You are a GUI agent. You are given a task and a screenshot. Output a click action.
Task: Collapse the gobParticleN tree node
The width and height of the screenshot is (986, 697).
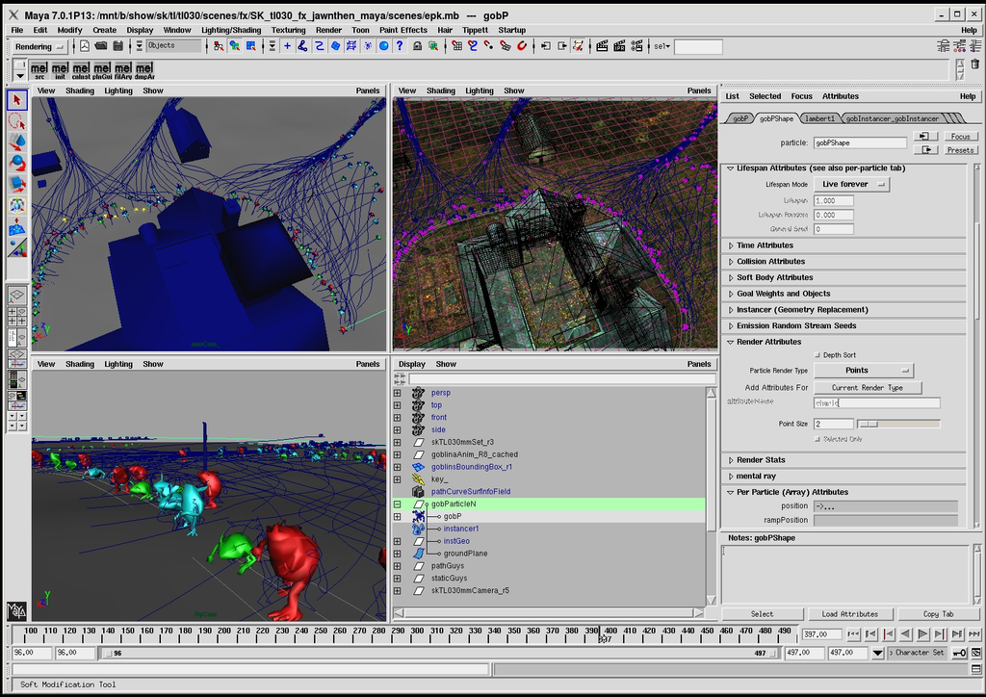point(397,503)
